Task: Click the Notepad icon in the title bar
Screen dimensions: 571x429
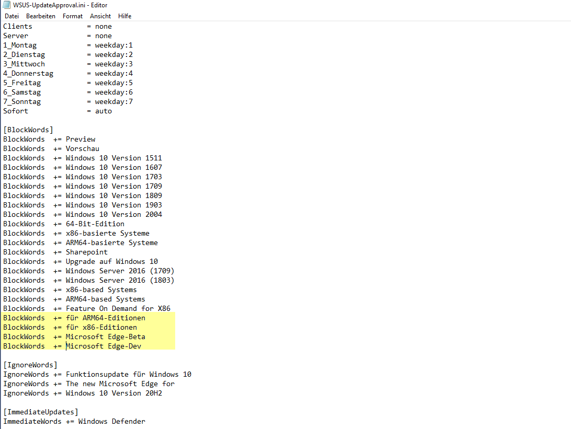Action: tap(7, 5)
